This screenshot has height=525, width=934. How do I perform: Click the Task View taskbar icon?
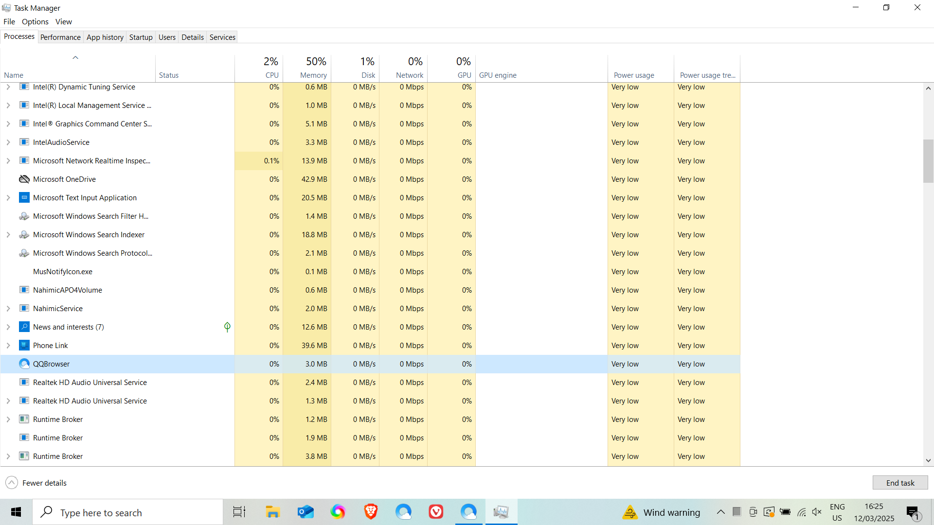[x=239, y=512]
